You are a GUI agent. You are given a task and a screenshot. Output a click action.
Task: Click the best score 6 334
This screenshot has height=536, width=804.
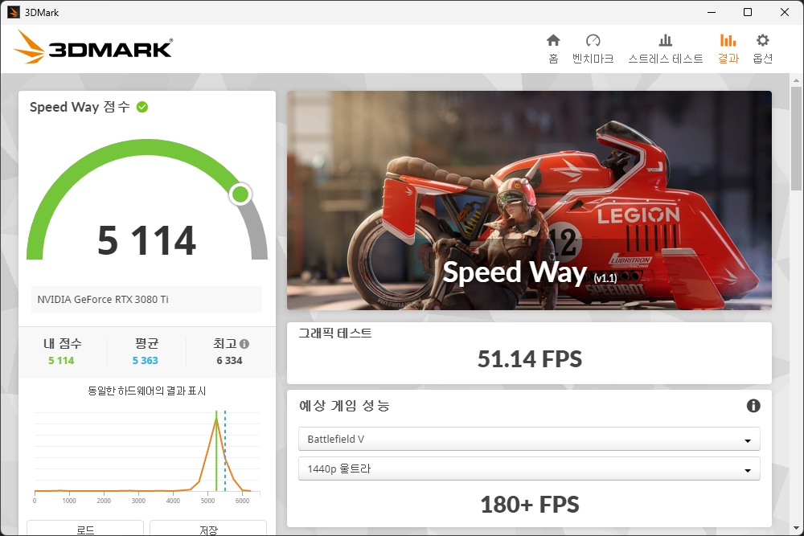229,360
